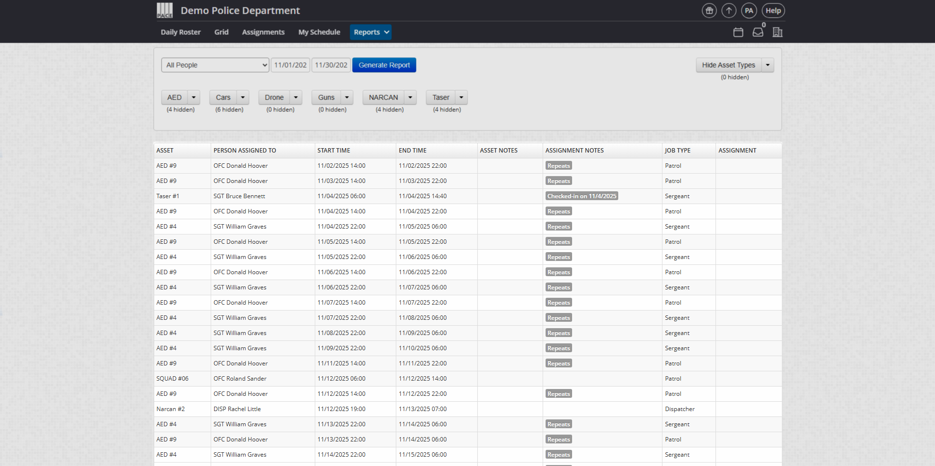The width and height of the screenshot is (935, 466).
Task: Open the calendar icon in navigation bar
Action: (738, 32)
